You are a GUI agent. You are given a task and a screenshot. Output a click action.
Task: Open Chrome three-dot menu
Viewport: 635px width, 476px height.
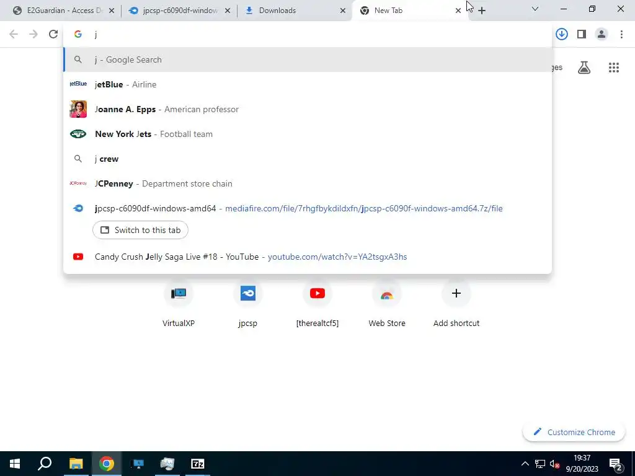point(621,34)
